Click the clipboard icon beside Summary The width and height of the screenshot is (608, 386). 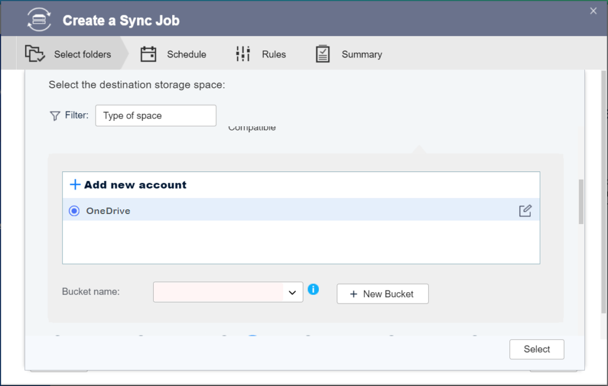pyautogui.click(x=322, y=54)
